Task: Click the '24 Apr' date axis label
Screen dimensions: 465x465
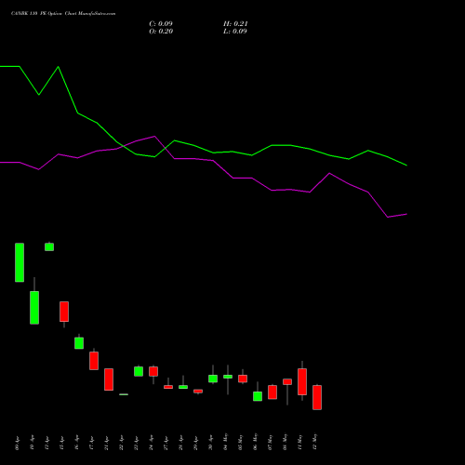Action: tap(151, 443)
